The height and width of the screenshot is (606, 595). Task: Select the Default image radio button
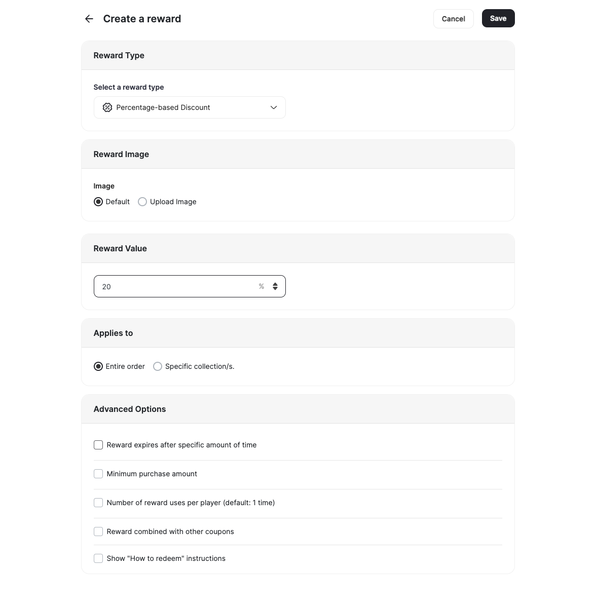98,202
